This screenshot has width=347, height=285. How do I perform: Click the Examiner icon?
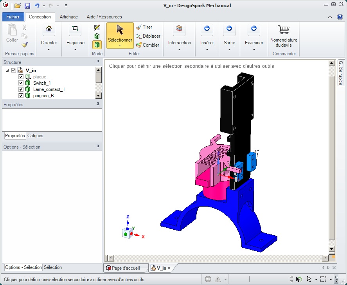coord(254,29)
